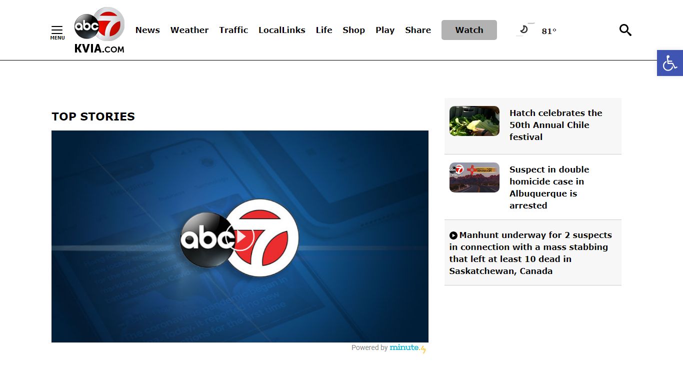Screen dimensions: 683x384
Task: Click the Watch button
Action: point(469,30)
